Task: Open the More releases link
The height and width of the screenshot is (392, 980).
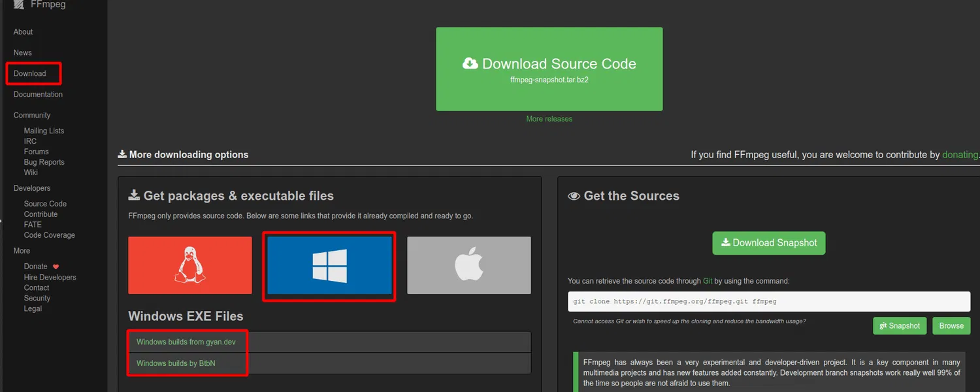Action: [x=549, y=119]
